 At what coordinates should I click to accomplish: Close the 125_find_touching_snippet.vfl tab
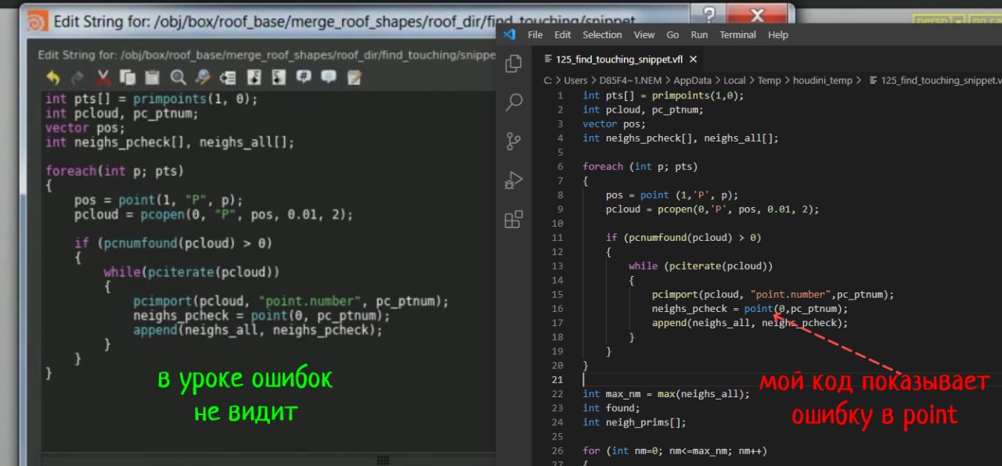693,59
